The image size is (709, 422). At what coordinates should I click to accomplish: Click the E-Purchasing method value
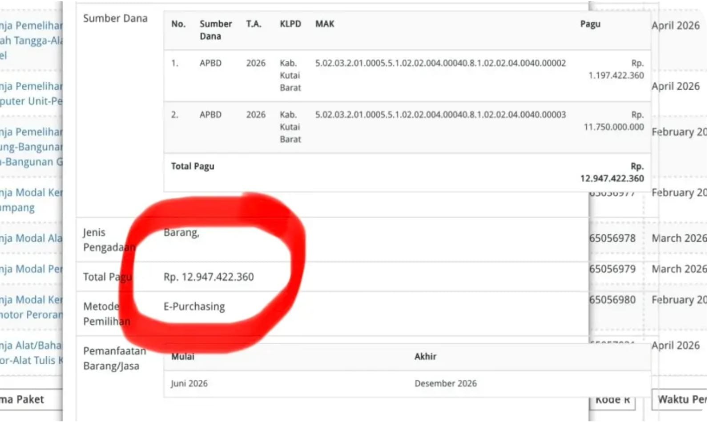pyautogui.click(x=194, y=307)
